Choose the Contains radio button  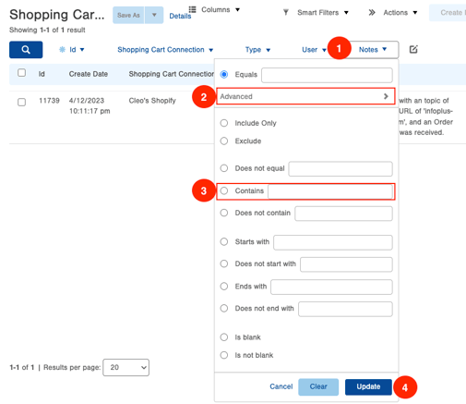pos(224,190)
